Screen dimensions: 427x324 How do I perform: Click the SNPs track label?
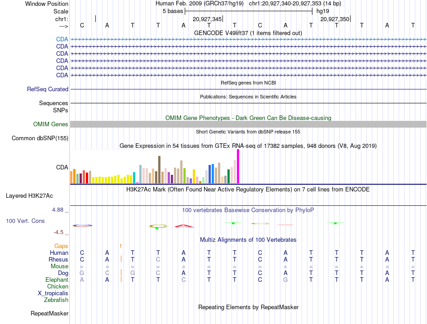point(61,110)
